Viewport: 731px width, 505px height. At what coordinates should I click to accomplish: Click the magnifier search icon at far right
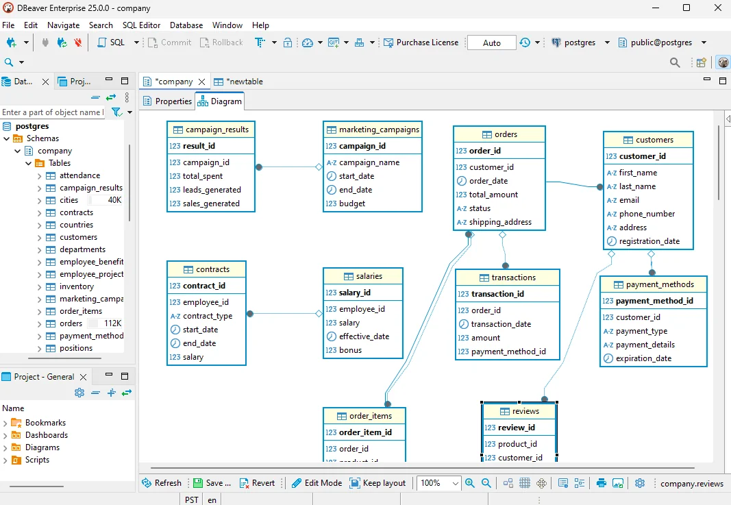[675, 62]
